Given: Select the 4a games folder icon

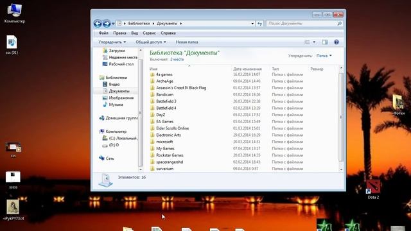Looking at the screenshot, I should click(x=152, y=74).
